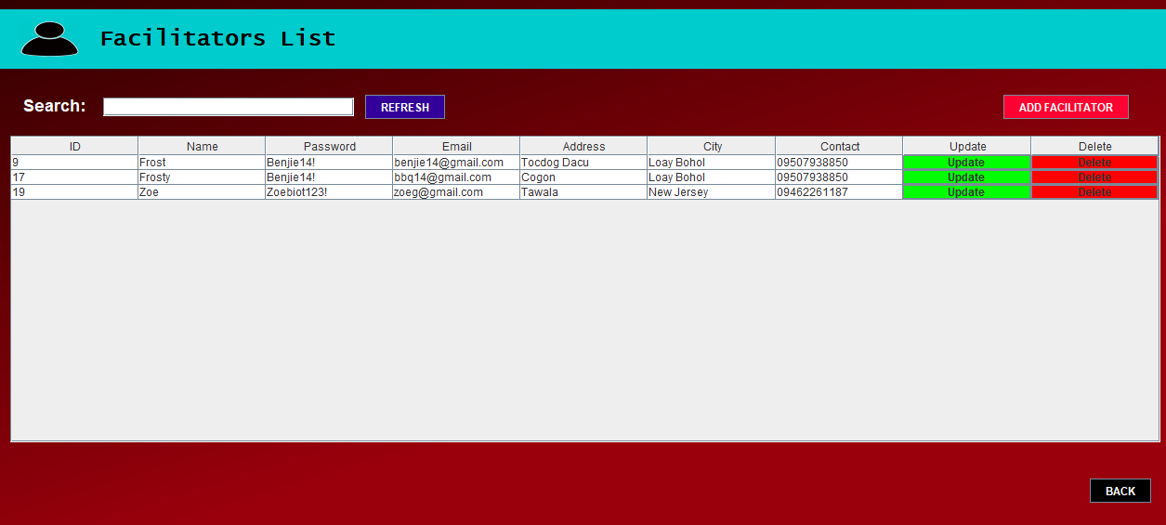Select the New Jersey city cell
This screenshot has width=1166, height=525.
678,192
